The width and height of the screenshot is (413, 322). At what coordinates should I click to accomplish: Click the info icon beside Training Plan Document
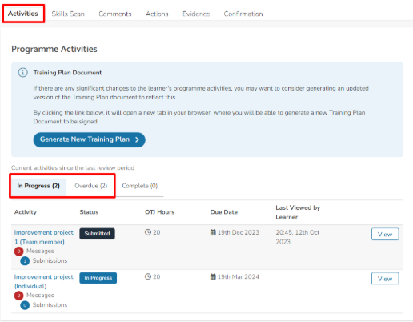(x=22, y=73)
